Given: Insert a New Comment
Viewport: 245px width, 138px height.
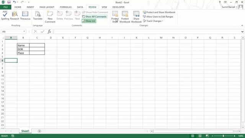Looking at the screenshot, I should (x=50, y=17).
